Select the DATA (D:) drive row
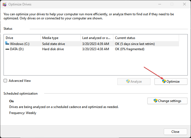Viewport: 191px width, 138px height. click(x=92, y=49)
